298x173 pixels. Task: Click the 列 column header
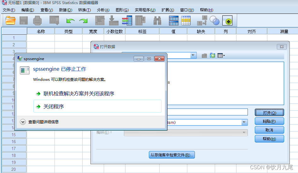[225, 31]
